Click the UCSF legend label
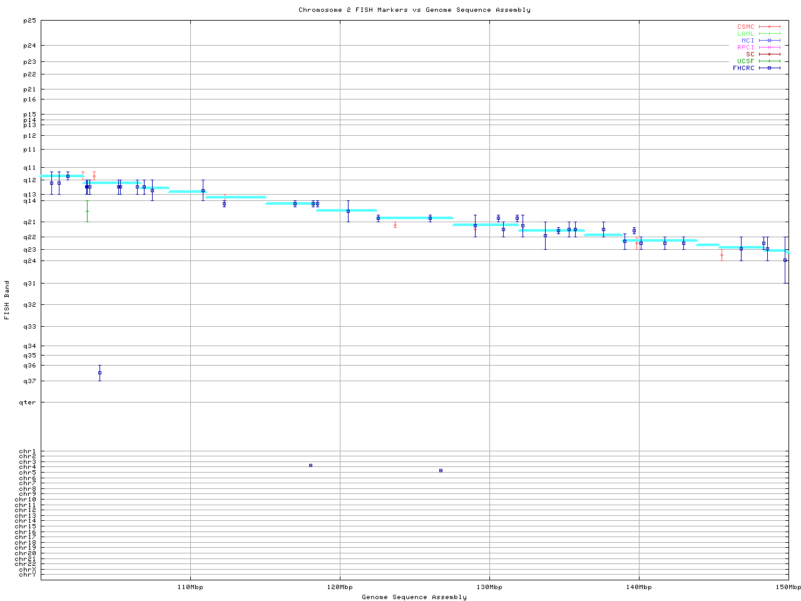801x601 pixels. click(745, 61)
